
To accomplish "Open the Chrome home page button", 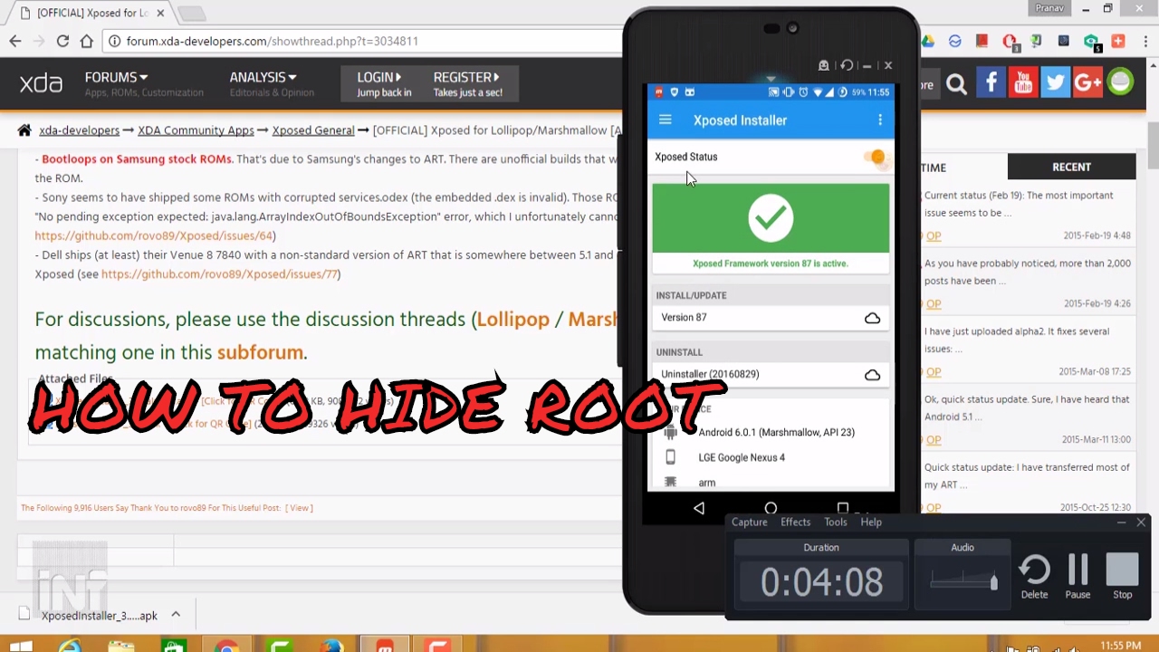I will (86, 41).
